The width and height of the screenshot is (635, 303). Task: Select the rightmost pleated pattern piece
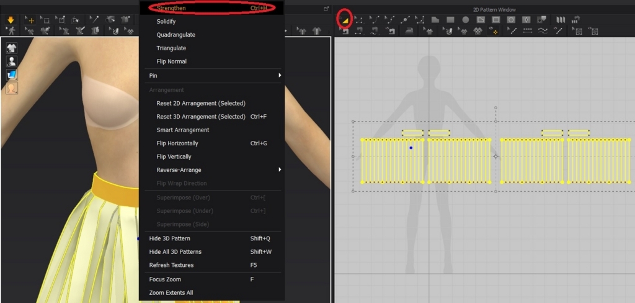(x=598, y=161)
